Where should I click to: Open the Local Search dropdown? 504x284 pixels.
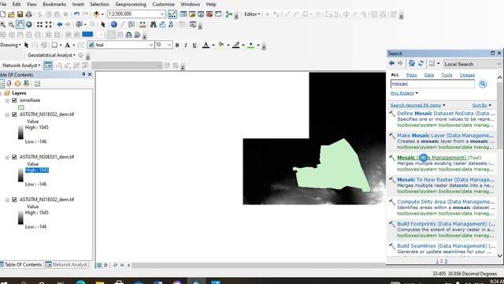(498, 64)
